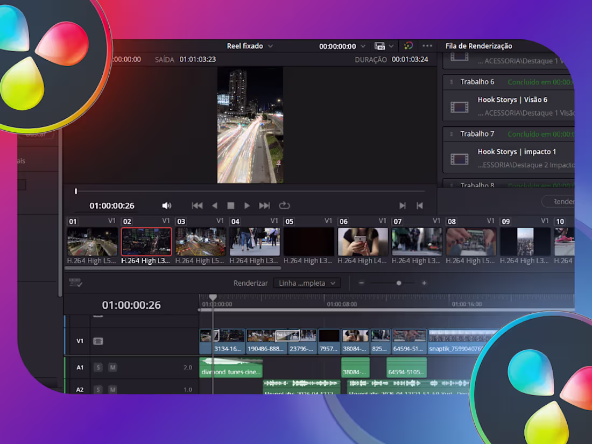Mute audio track A1
592x444 pixels.
(112, 368)
